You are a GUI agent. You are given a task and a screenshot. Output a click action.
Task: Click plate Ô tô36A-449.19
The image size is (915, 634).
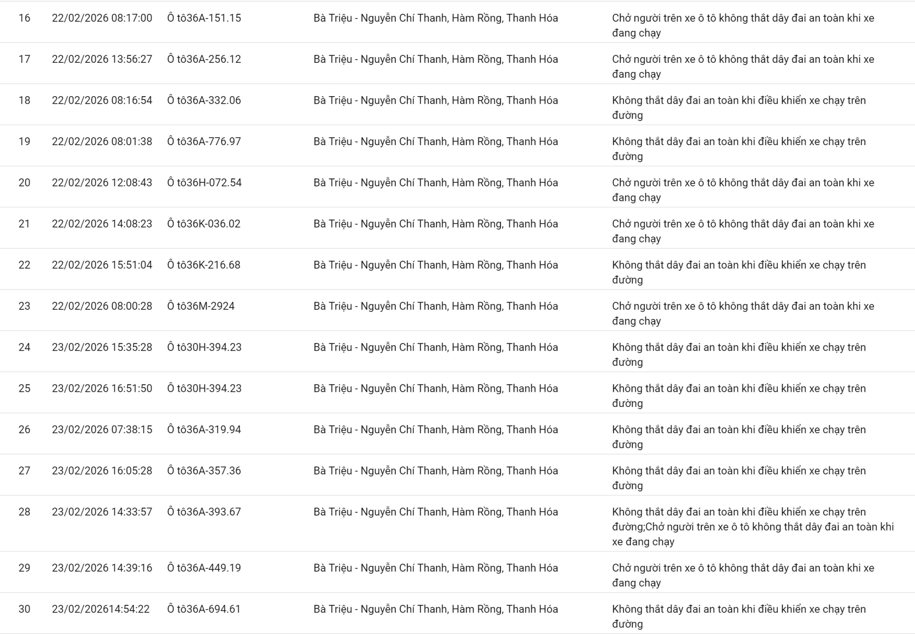tap(204, 568)
